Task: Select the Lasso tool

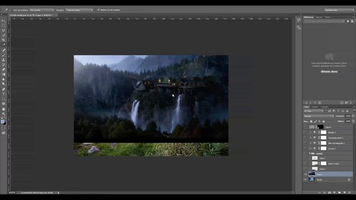Action: point(3,30)
